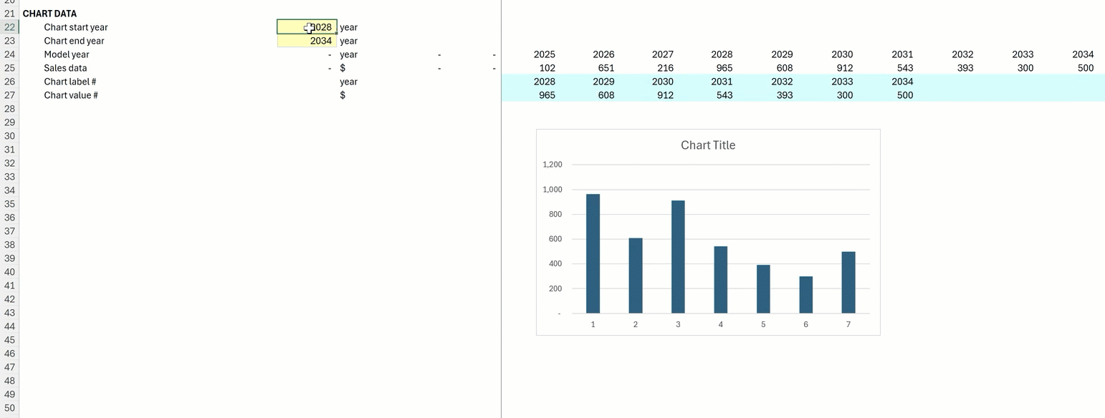Screen dimensions: 1105x418
Task: Select Chart value cell 965 in row 27
Action: [547, 95]
